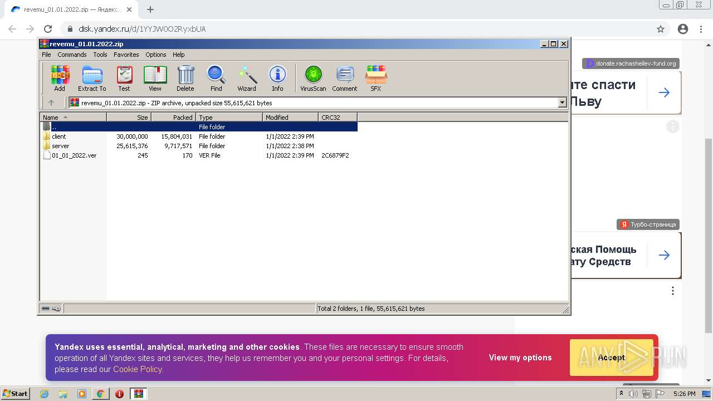
Task: Click the taskbar clock 5:26 PM
Action: 685,394
